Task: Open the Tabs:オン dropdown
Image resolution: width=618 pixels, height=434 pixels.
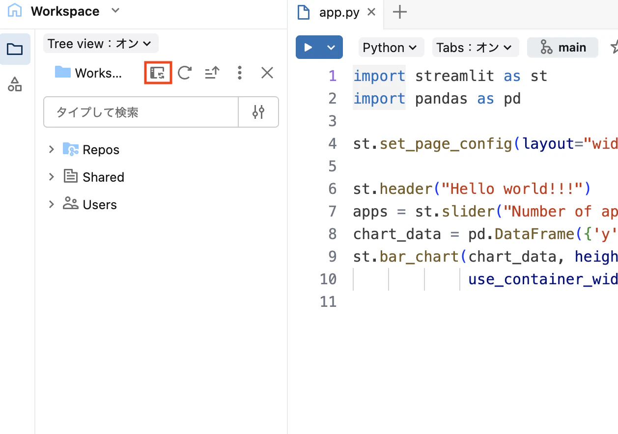Action: [476, 48]
